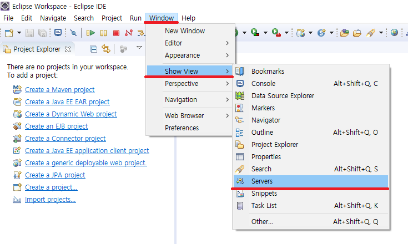This screenshot has width=408, height=244.
Task: Click the Run External Tools icon
Action: coord(276,33)
